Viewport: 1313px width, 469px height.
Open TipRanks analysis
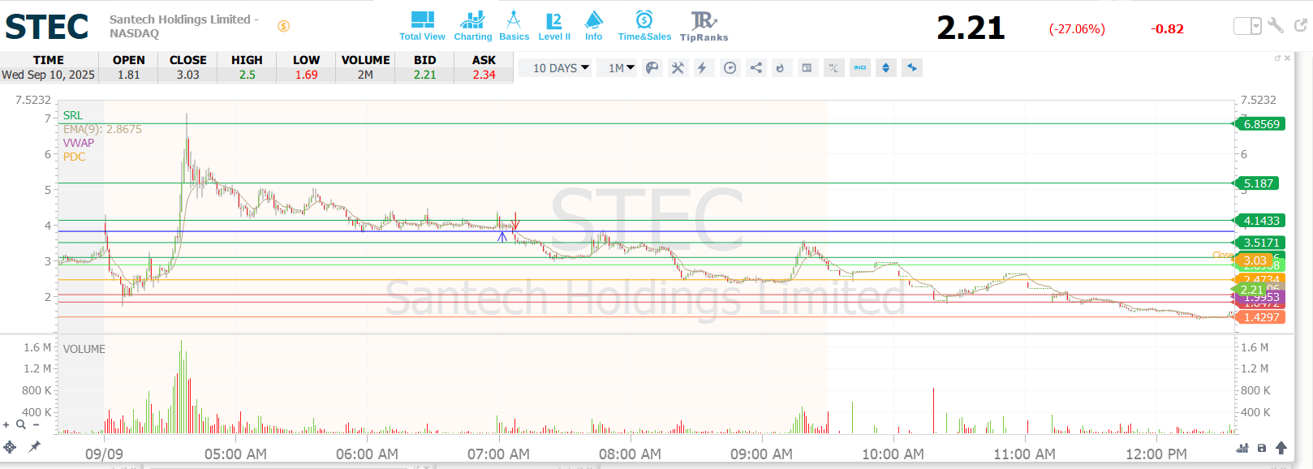point(704,26)
